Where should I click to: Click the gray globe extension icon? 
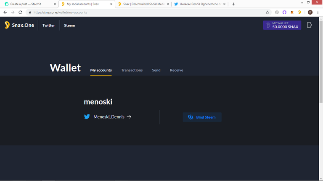click(x=277, y=12)
